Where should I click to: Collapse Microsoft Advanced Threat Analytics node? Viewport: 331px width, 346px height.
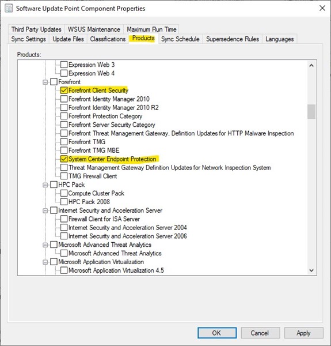pyautogui.click(x=45, y=245)
